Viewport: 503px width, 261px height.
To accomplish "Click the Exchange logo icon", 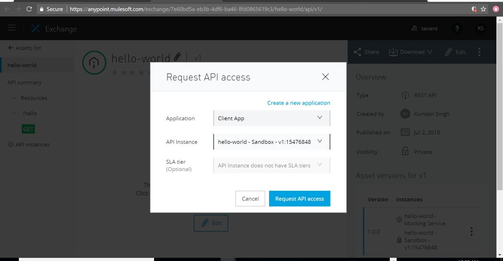I will coord(36,29).
